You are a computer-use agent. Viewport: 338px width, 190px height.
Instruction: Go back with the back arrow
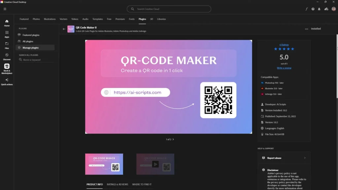point(64,29)
